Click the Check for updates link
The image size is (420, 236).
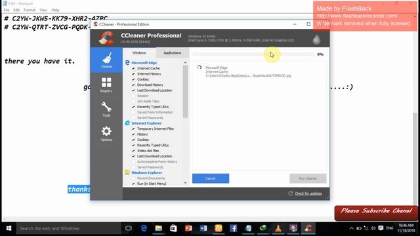click(308, 193)
